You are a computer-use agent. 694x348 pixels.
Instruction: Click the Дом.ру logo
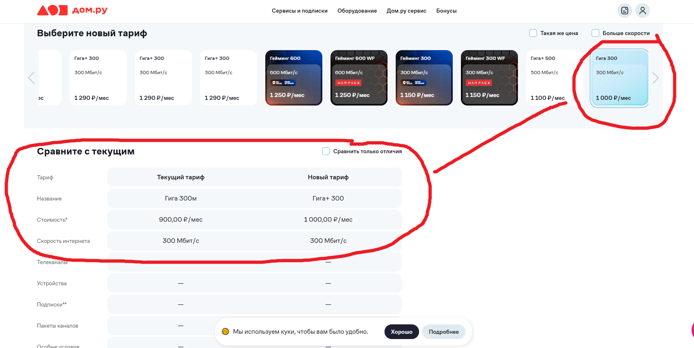coord(72,10)
